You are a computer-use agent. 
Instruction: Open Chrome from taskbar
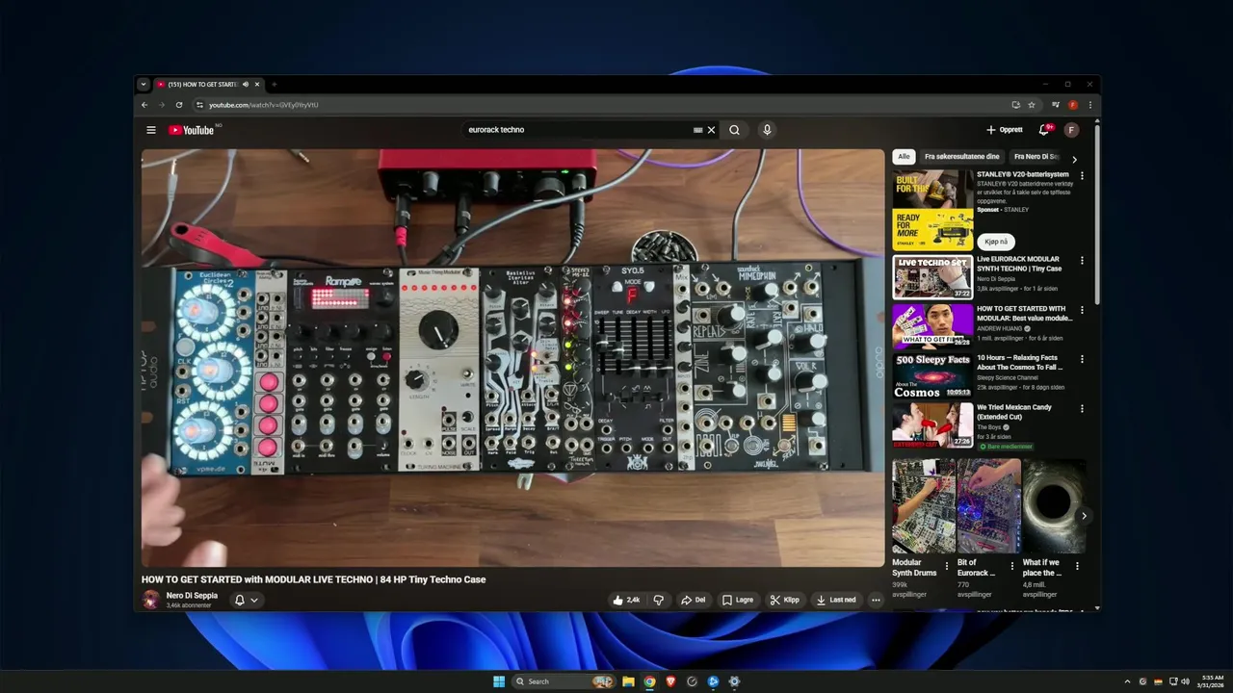(649, 681)
